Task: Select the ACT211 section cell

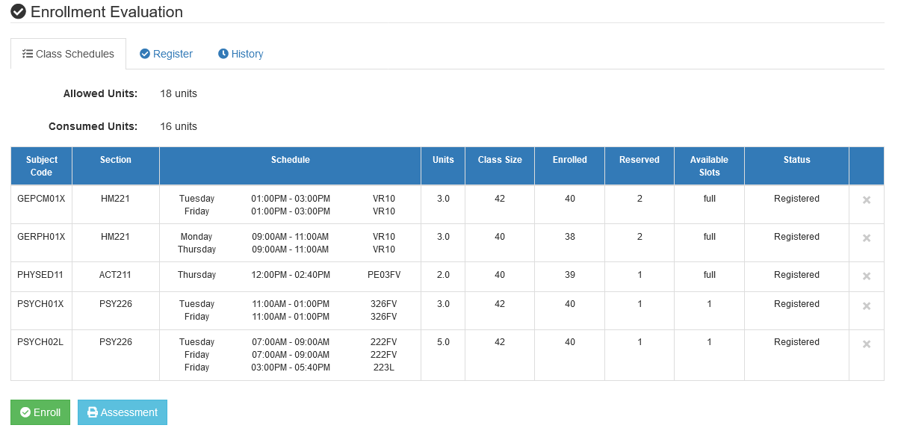Action: point(115,275)
